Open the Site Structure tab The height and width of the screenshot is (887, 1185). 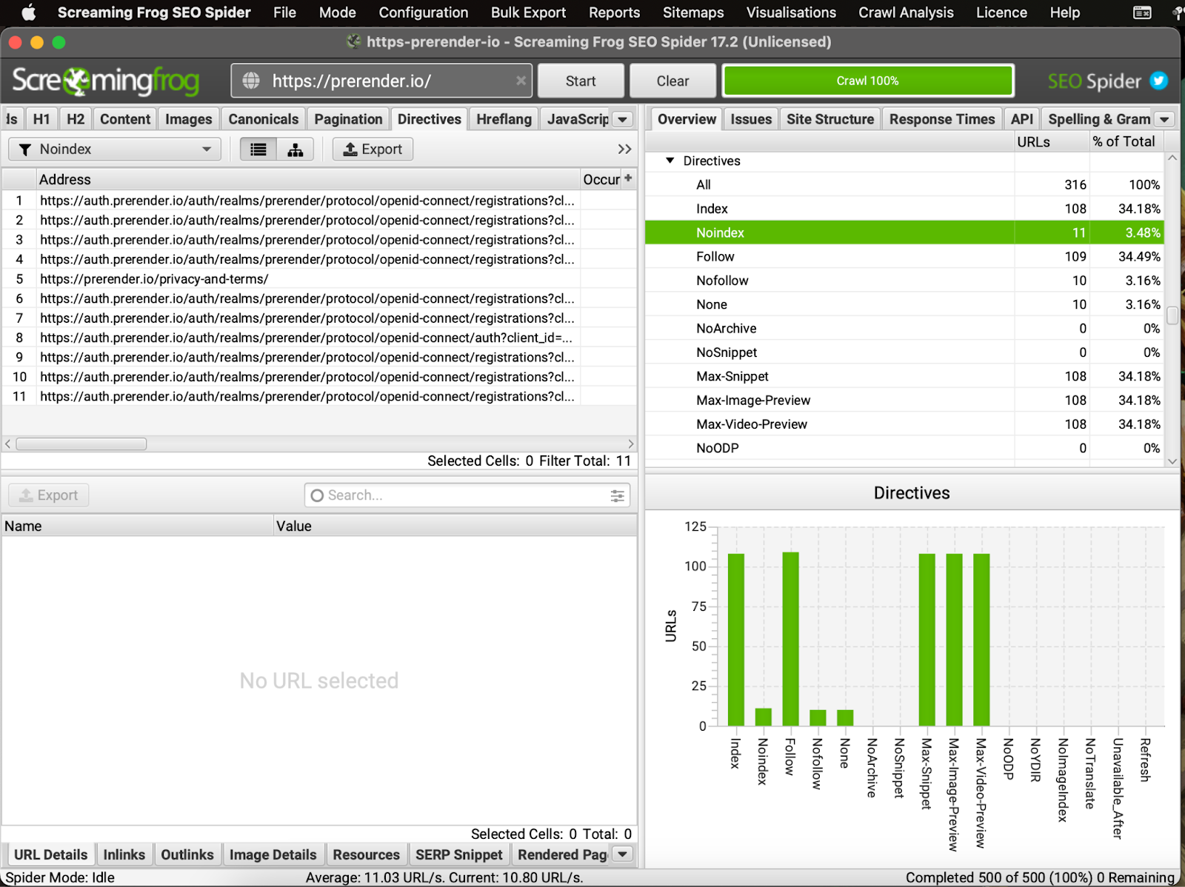830,119
